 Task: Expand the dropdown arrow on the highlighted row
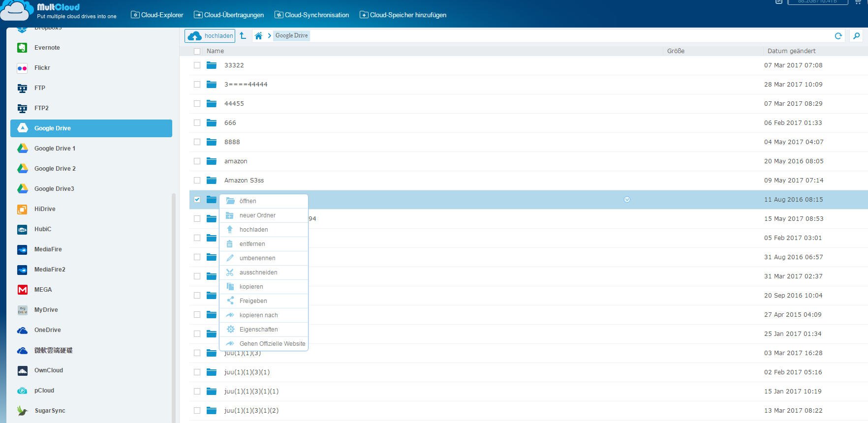coord(627,200)
